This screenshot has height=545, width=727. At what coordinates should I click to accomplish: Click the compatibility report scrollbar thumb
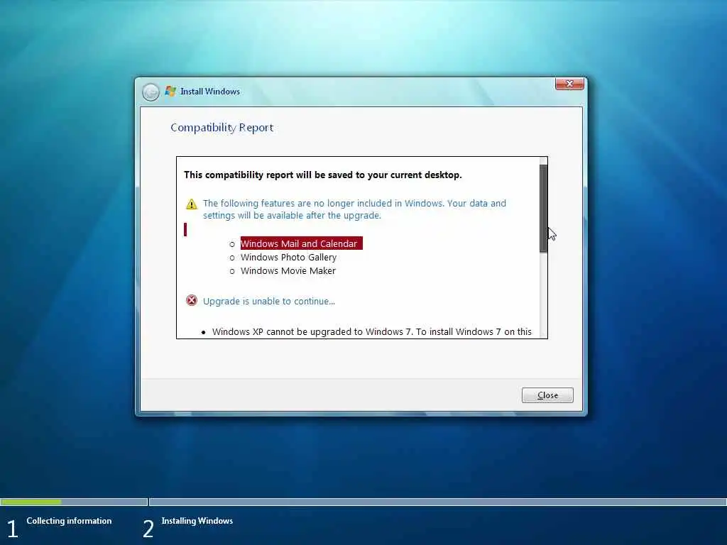pos(543,209)
